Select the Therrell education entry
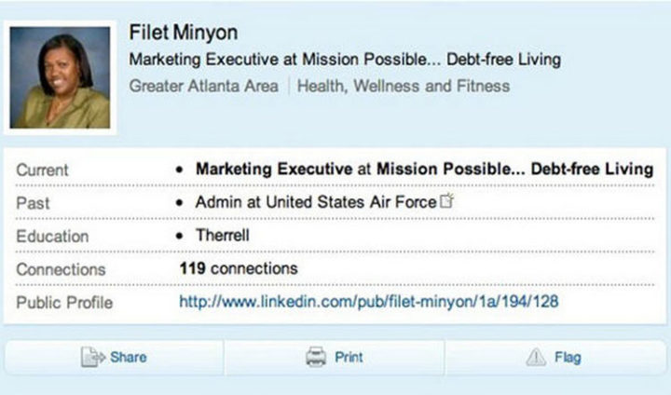 point(222,236)
